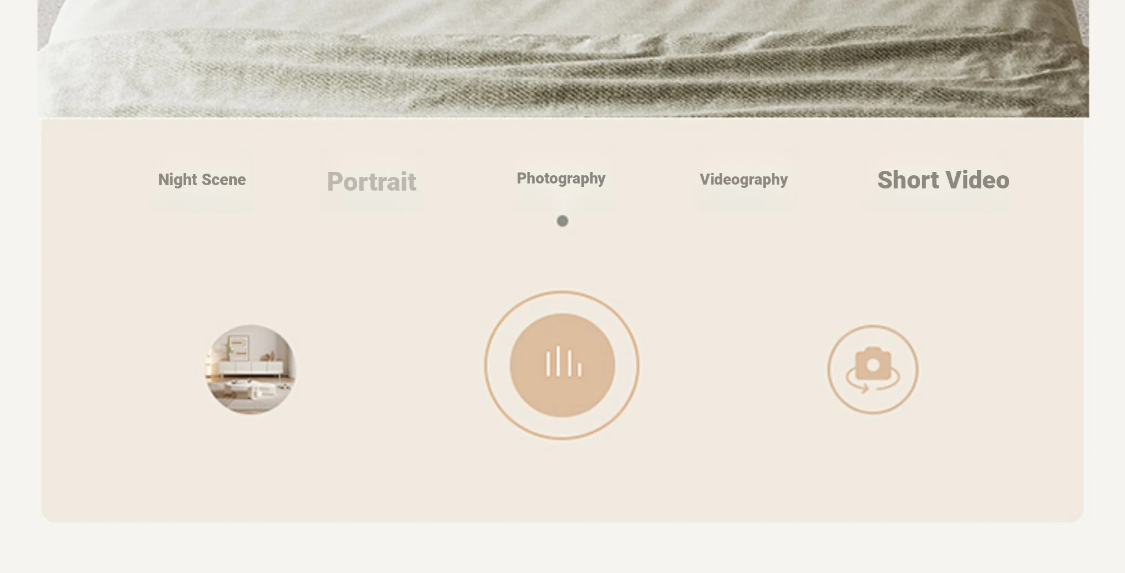Screen dimensions: 1125x573
Task: Choose the Photography mode
Action: pos(561,179)
